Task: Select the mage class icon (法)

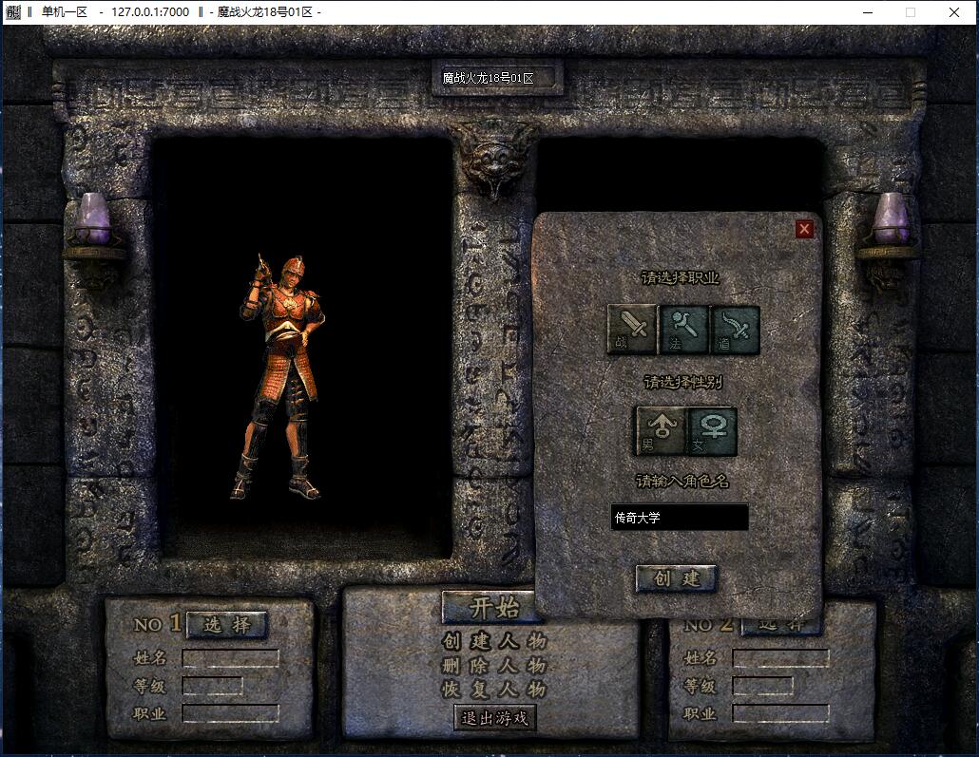Action: point(683,330)
